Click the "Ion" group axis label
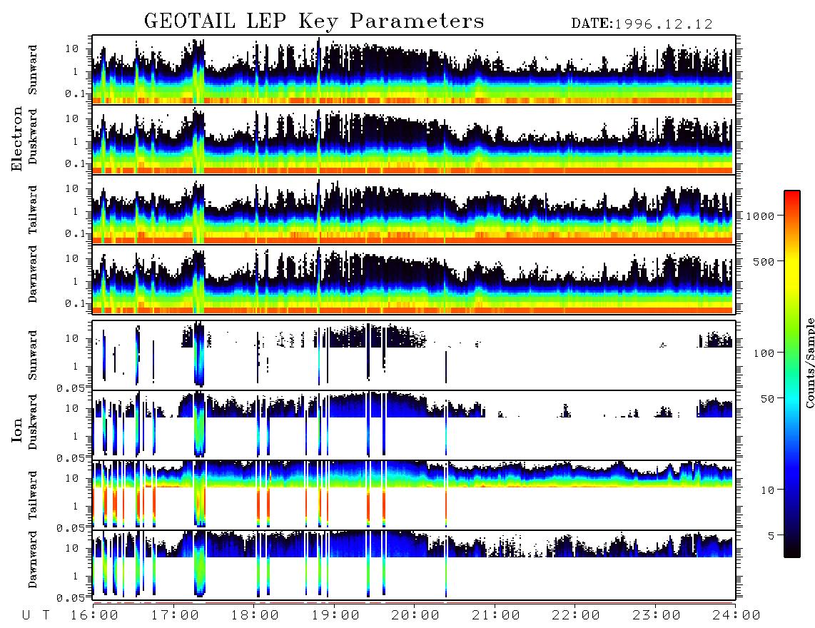This screenshot has height=628, width=815. [17, 430]
